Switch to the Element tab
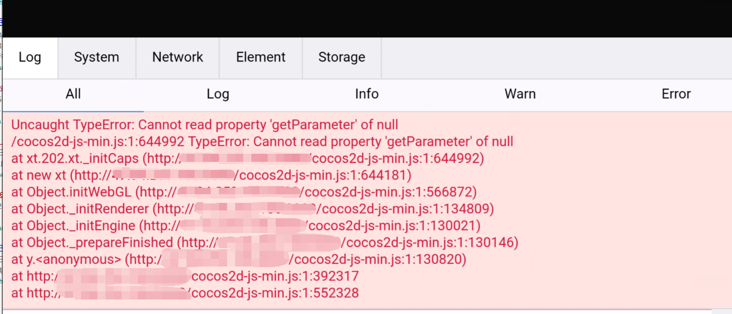This screenshot has height=314, width=732. [261, 57]
